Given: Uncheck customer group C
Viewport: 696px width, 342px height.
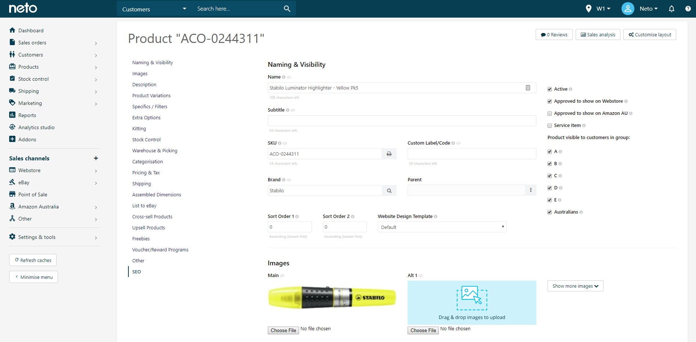Looking at the screenshot, I should coord(550,176).
